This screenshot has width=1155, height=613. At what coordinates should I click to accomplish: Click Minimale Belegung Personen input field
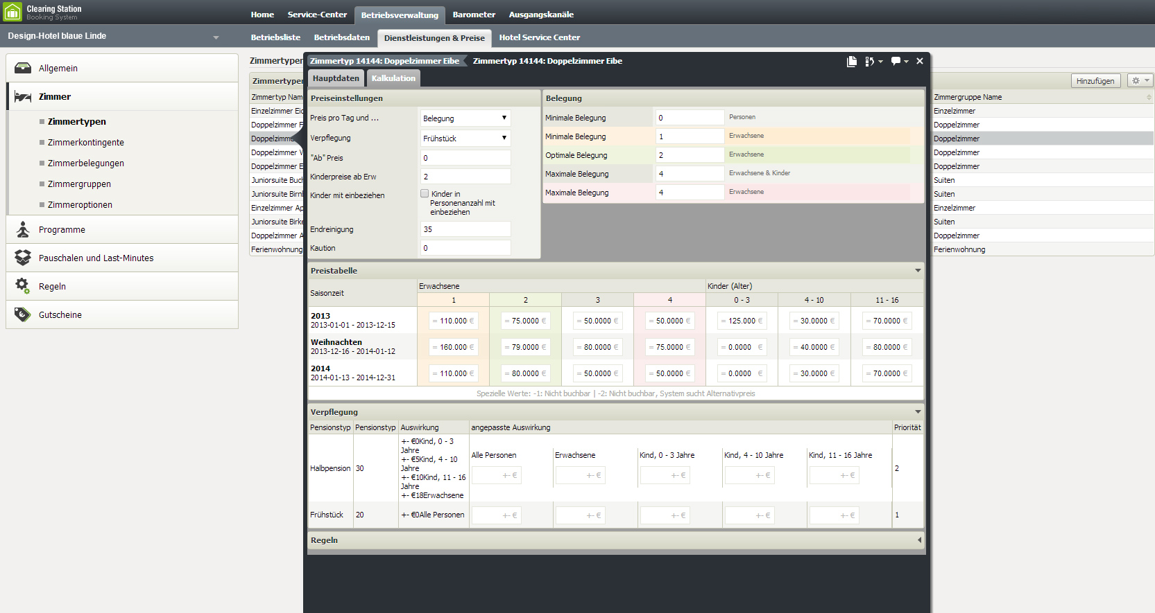pyautogui.click(x=690, y=118)
